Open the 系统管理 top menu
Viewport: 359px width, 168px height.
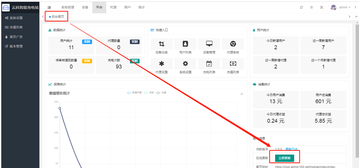tap(68, 7)
